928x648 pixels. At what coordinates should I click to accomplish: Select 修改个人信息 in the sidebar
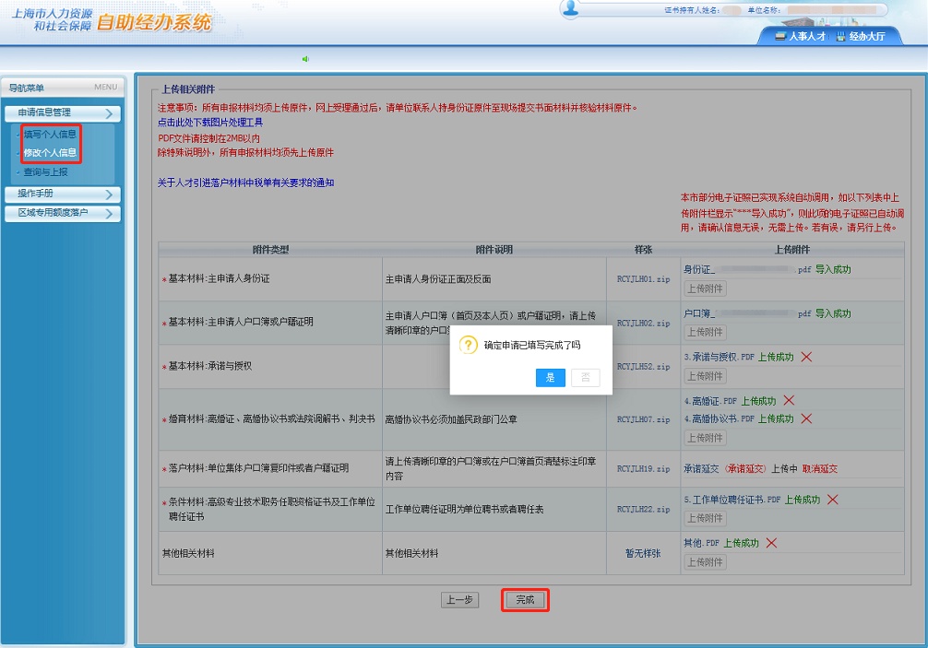[x=50, y=153]
